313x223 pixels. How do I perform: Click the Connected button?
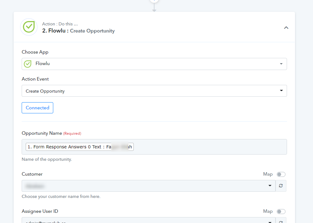point(37,108)
